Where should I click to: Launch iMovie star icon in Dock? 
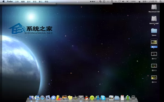75,98
